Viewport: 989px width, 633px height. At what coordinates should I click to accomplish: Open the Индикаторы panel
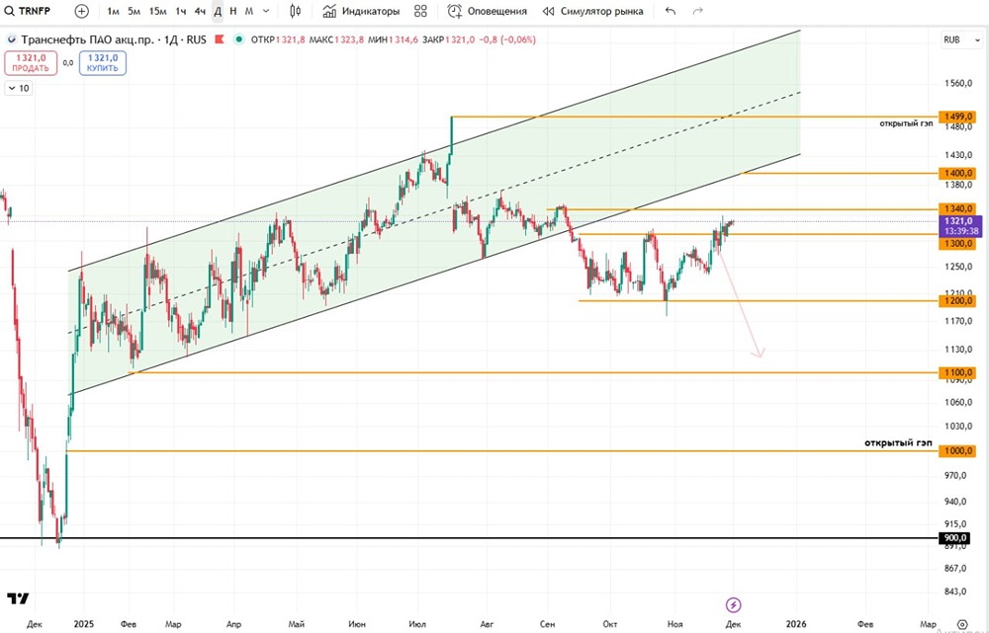pyautogui.click(x=361, y=11)
